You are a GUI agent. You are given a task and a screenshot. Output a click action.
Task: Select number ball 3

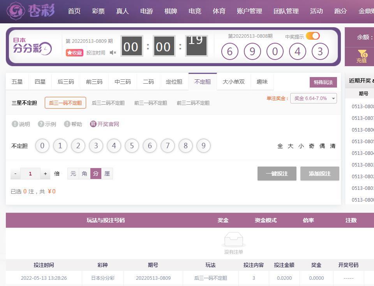(x=96, y=146)
